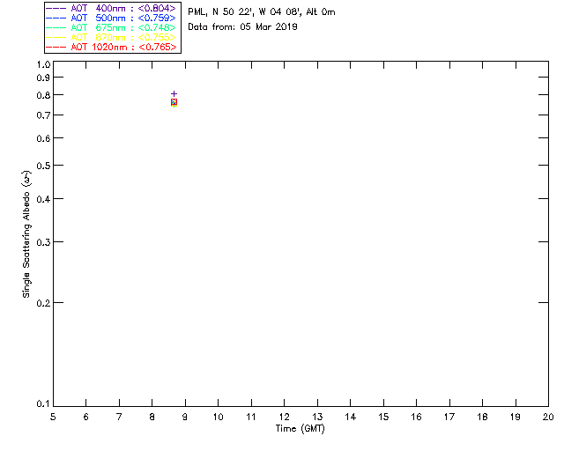Click the blue dashed line legend sample
This screenshot has height=451, width=564.
point(57,18)
